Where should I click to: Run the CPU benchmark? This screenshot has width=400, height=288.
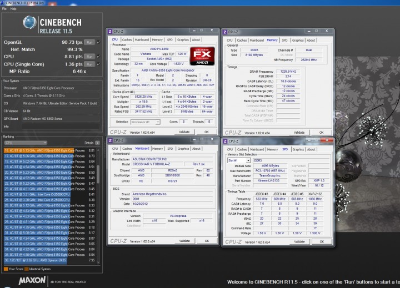[89, 57]
